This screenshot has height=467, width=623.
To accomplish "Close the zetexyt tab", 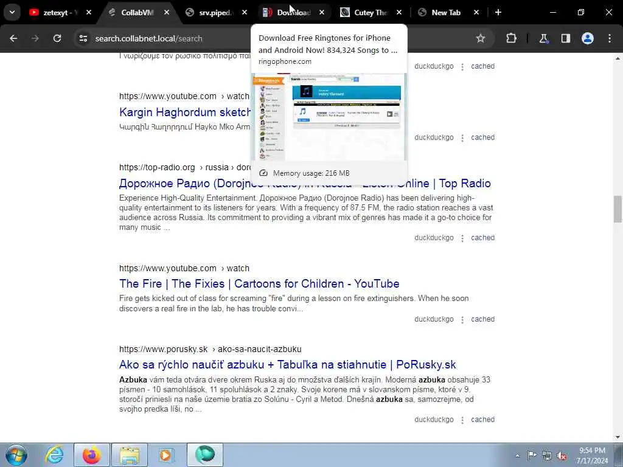I will (89, 13).
